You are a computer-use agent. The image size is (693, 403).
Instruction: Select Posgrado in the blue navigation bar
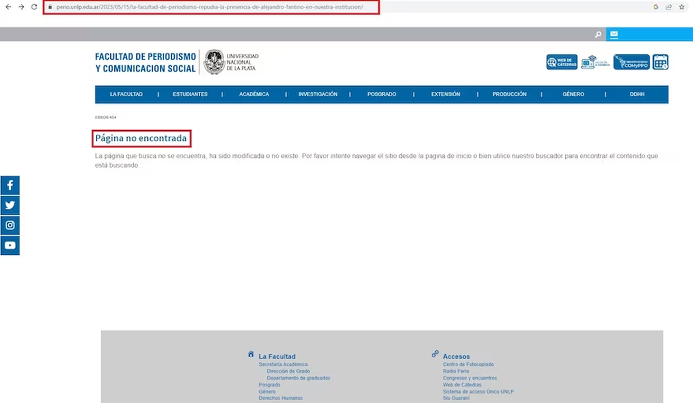[382, 95]
